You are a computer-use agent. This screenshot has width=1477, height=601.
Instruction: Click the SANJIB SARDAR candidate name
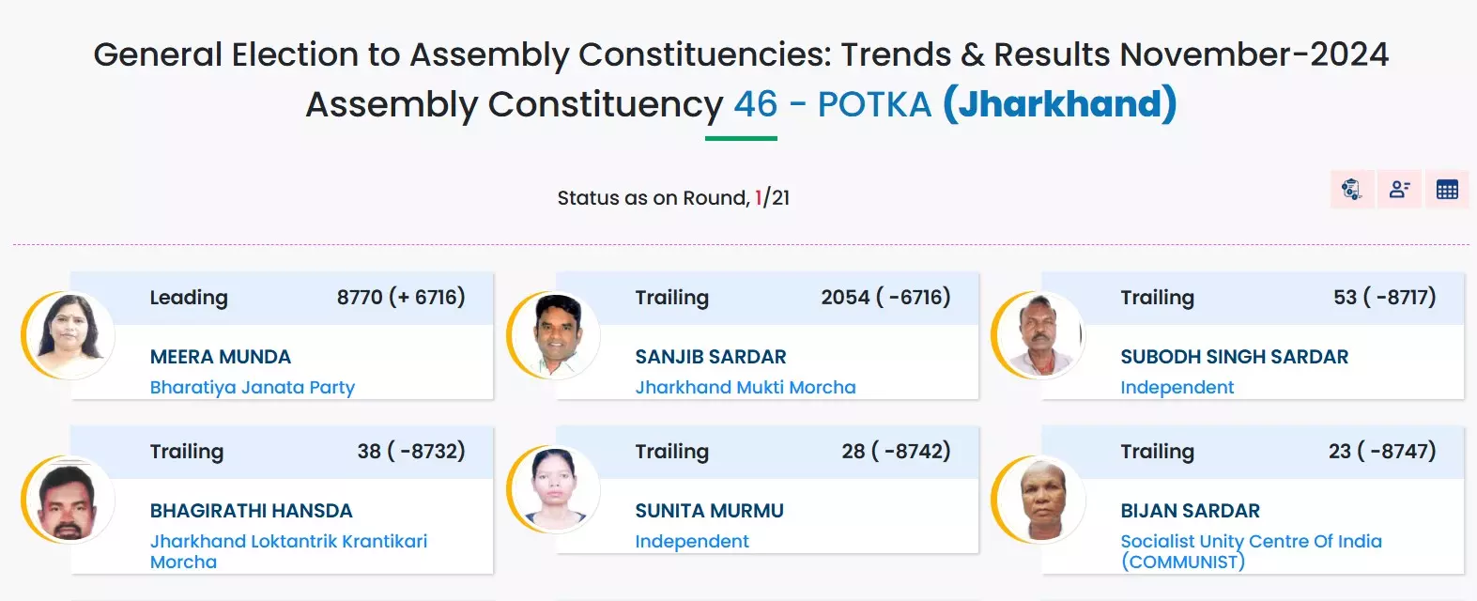[711, 357]
